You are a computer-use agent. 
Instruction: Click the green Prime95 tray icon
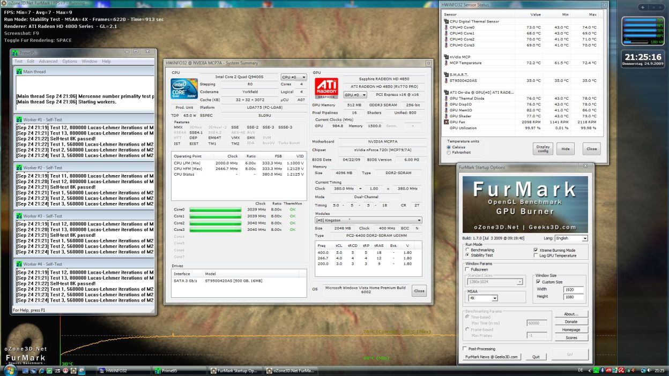pyautogui.click(x=596, y=371)
